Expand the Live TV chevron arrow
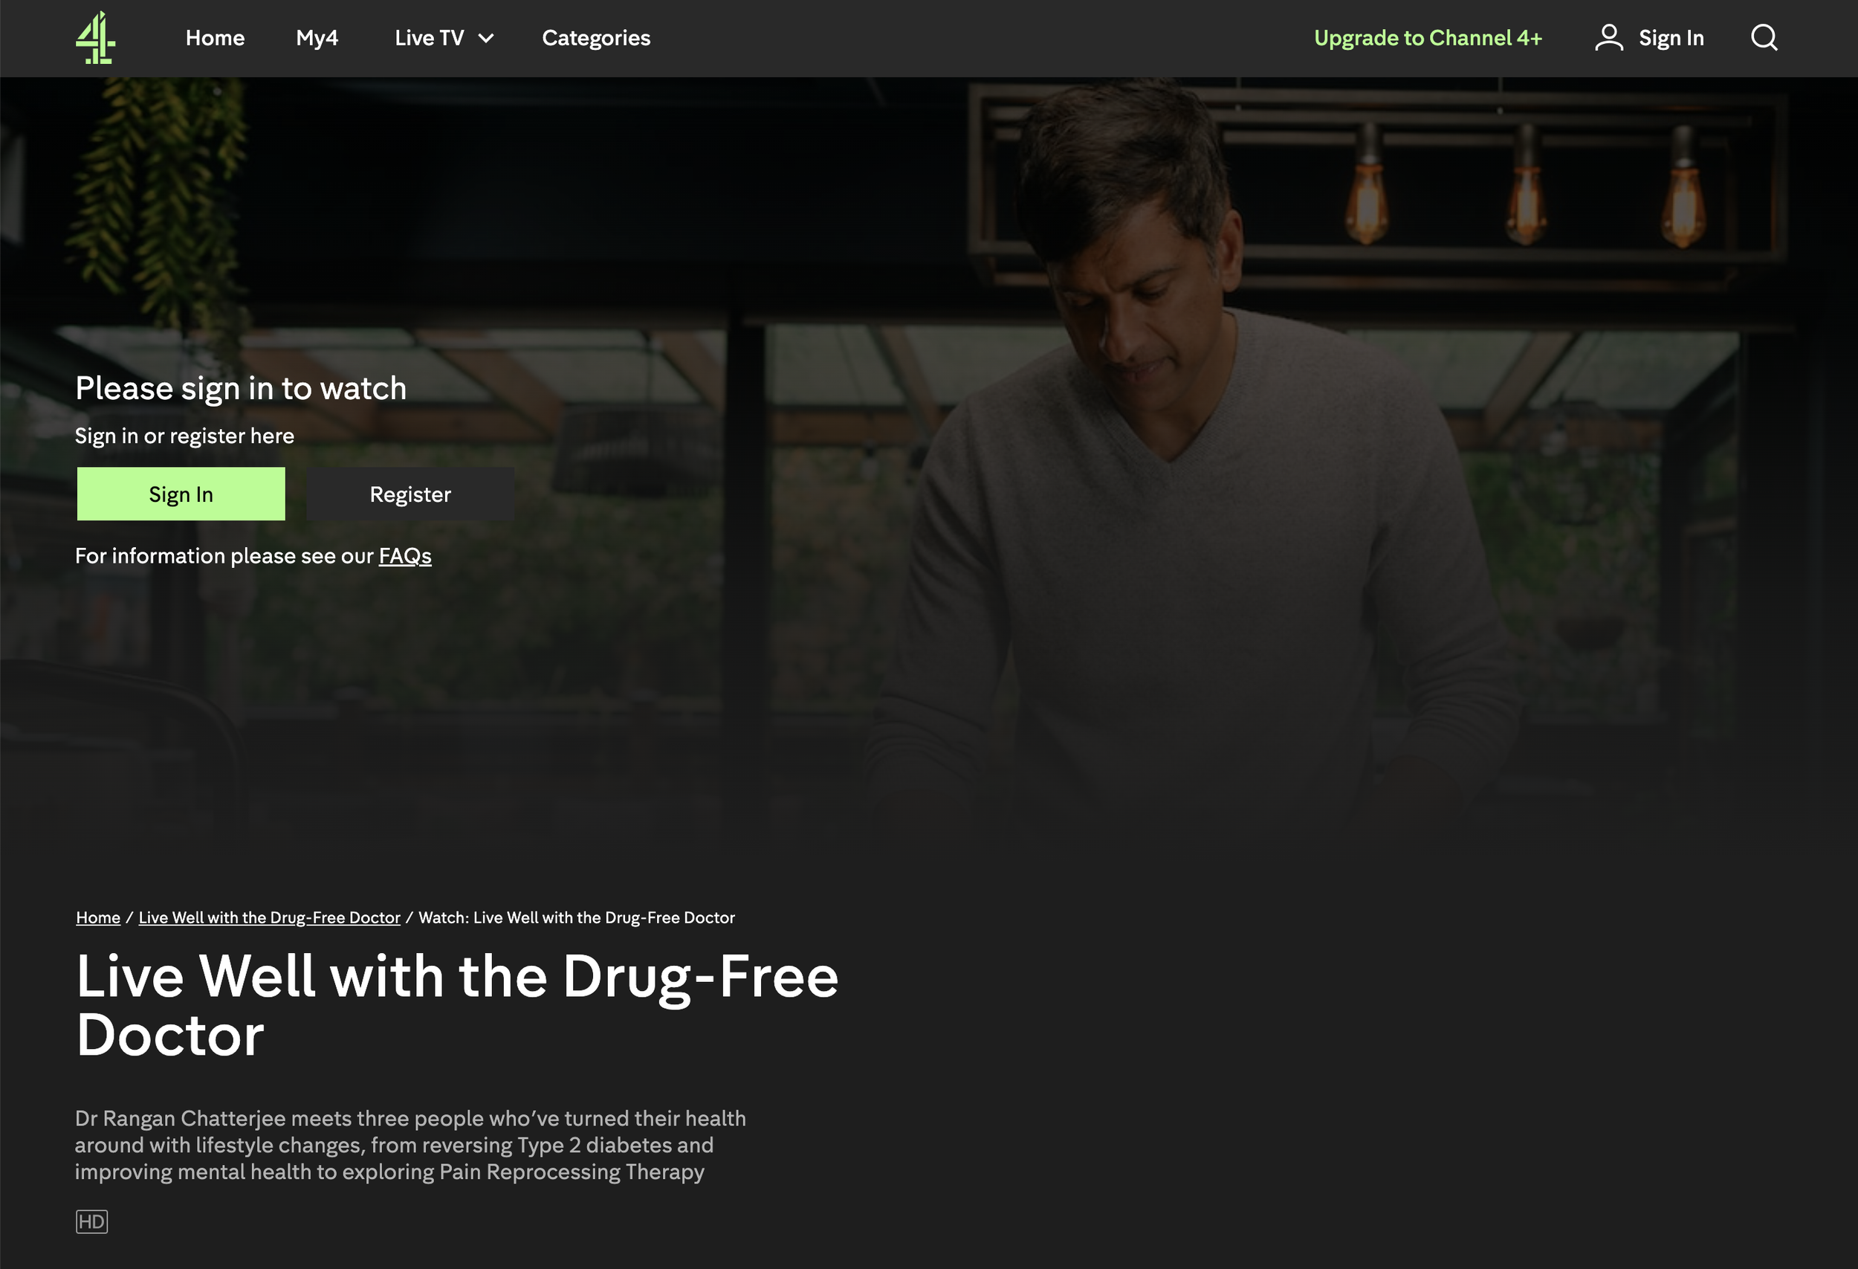Viewport: 1858px width, 1269px height. (485, 39)
